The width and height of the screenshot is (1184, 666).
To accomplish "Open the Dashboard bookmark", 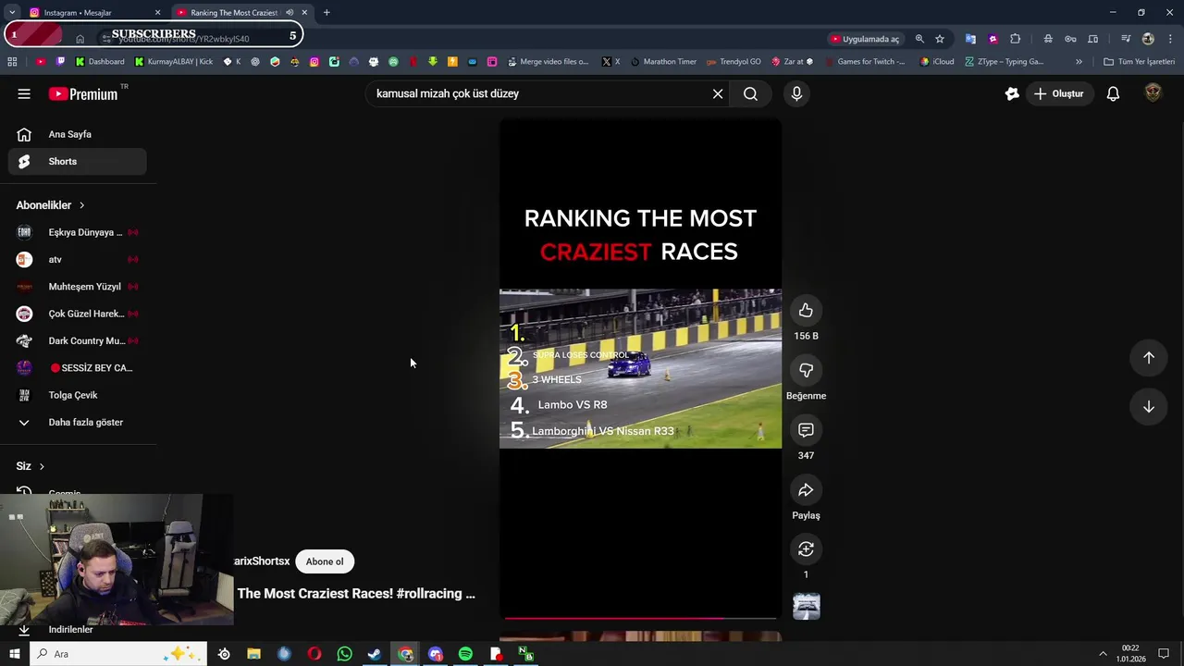I will tap(100, 62).
